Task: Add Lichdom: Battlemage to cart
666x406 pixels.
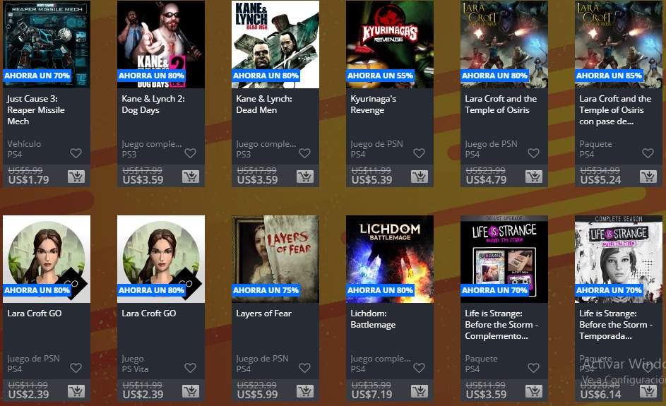Action: pyautogui.click(x=420, y=390)
